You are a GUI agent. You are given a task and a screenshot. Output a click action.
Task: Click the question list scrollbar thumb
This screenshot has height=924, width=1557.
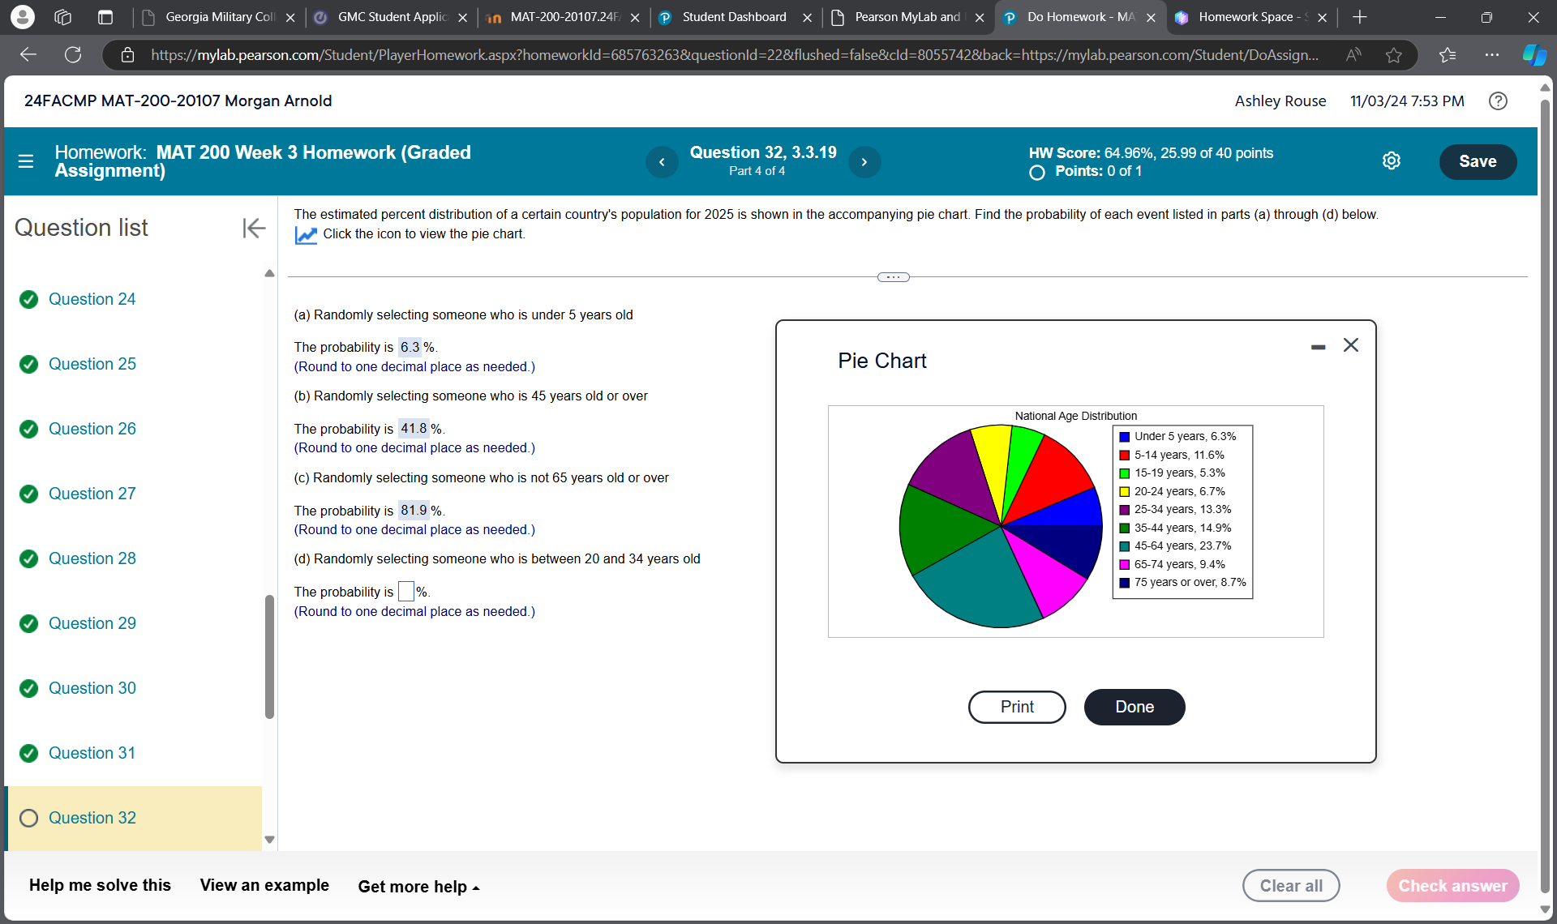[x=269, y=657]
